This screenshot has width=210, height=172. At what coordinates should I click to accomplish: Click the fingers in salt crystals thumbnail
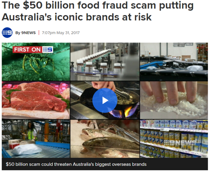174,100
